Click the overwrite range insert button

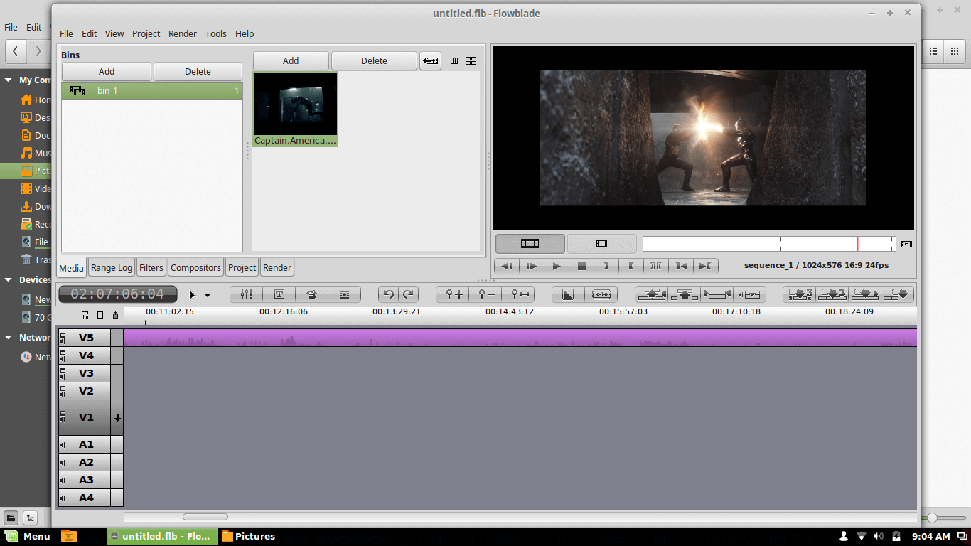[x=800, y=294]
